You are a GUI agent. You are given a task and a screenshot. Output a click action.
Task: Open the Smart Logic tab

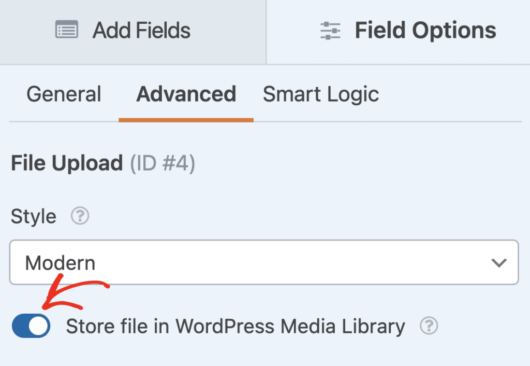pos(321,94)
